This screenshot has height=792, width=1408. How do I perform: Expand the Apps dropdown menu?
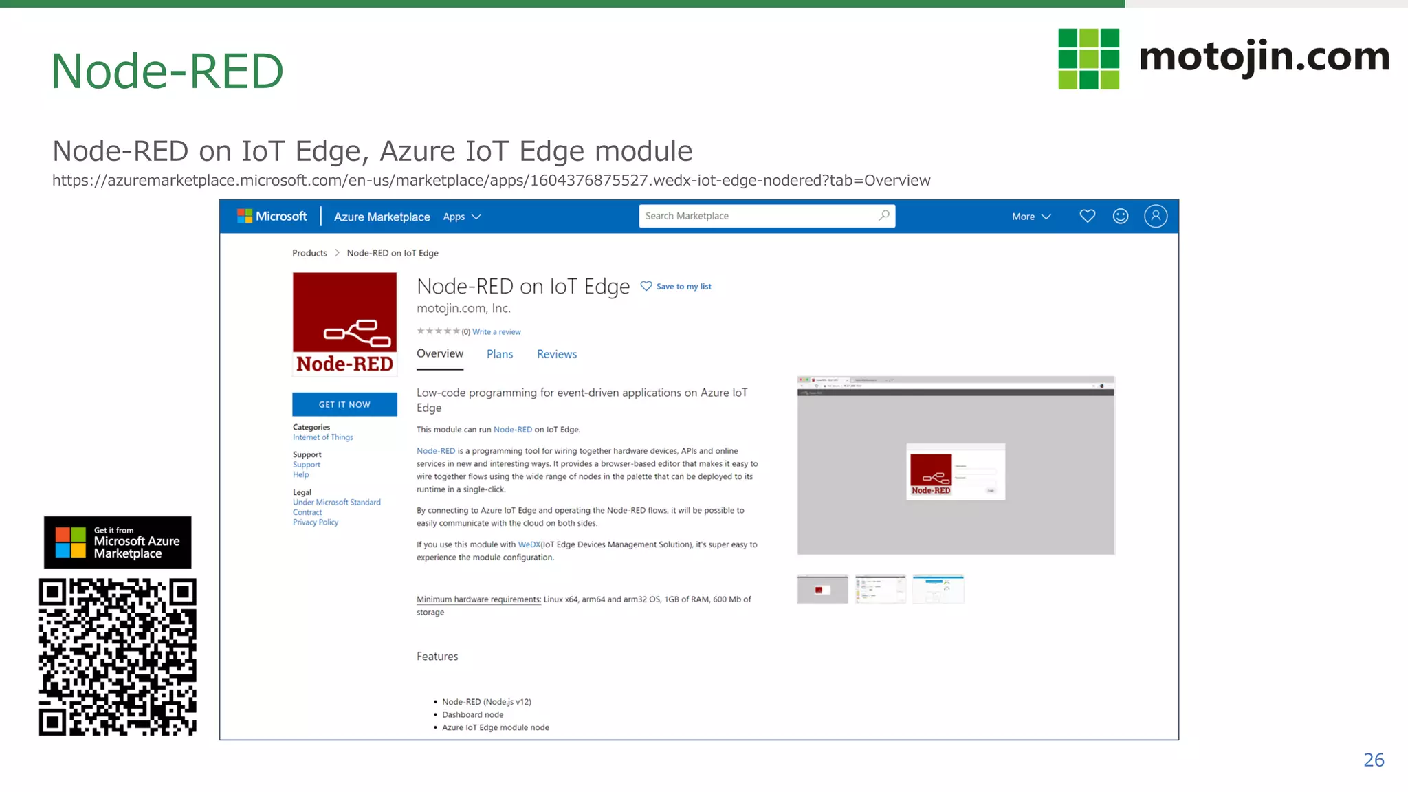[461, 217]
